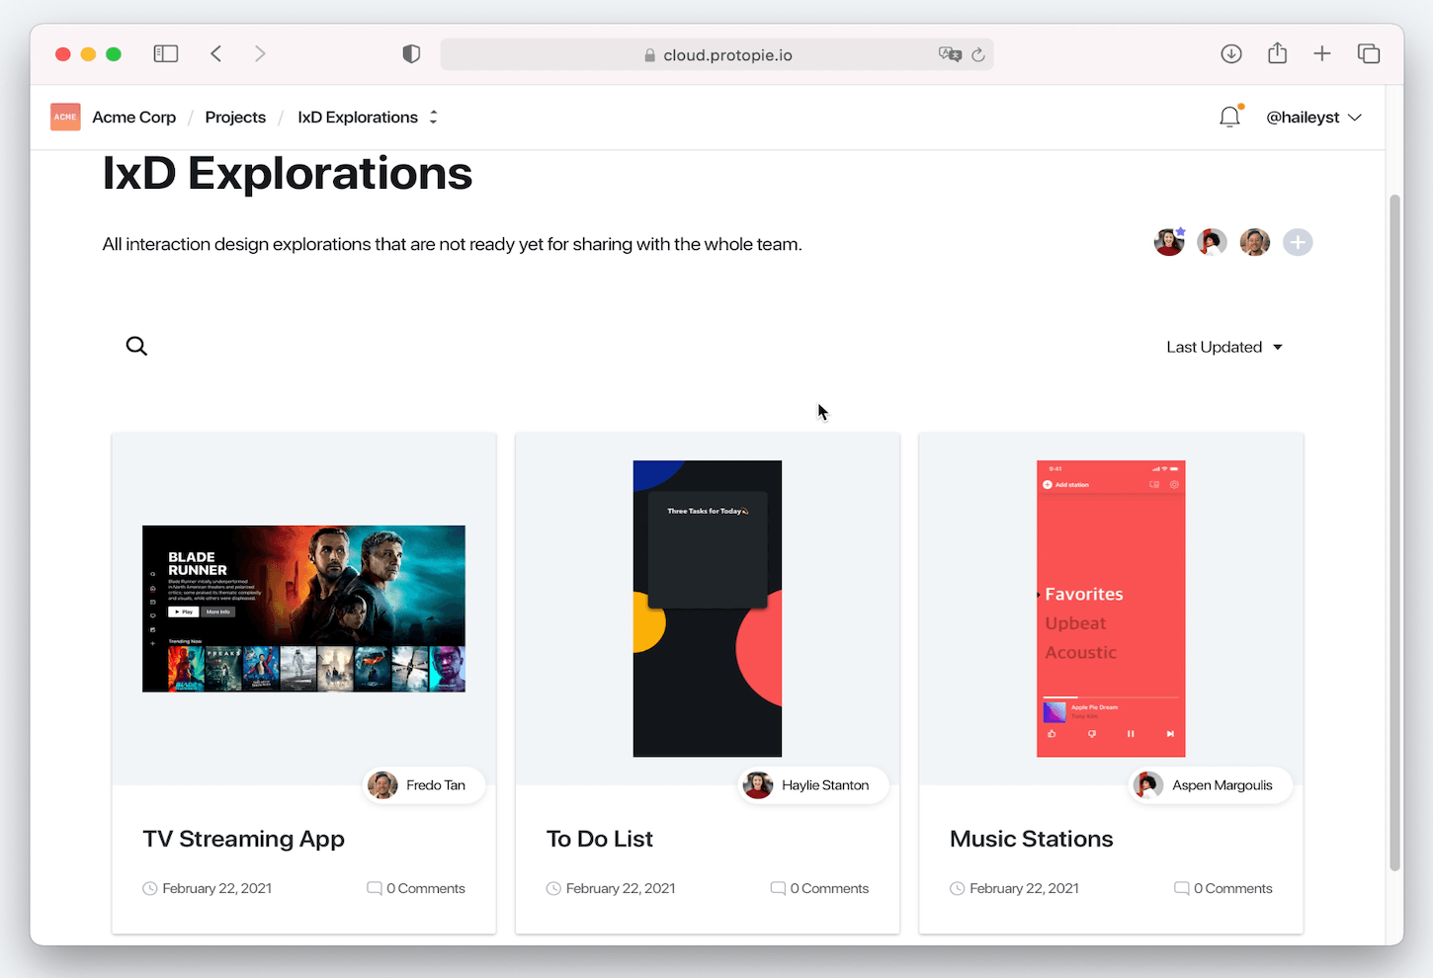Click the clock icon on TV Streaming App

pos(150,888)
